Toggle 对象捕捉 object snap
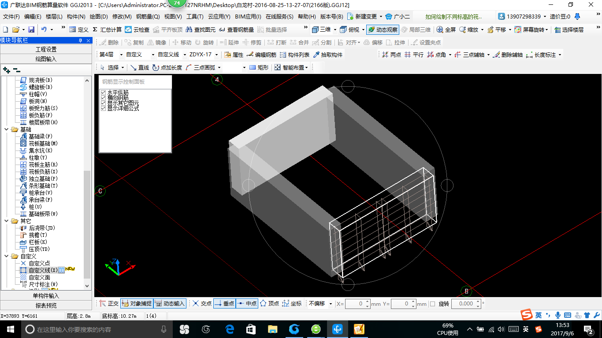602x338 pixels. (137, 303)
